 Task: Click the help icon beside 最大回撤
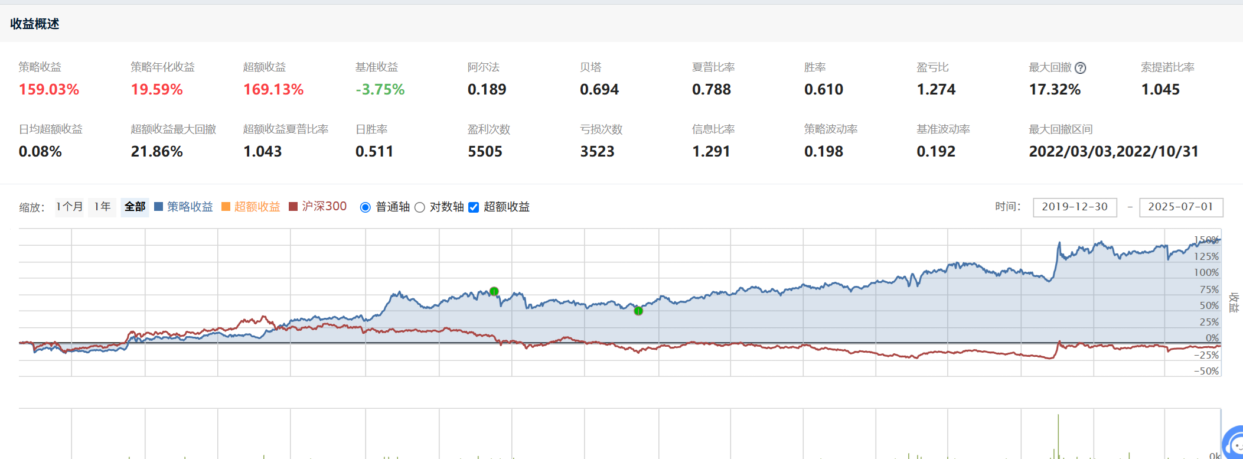(x=1080, y=68)
